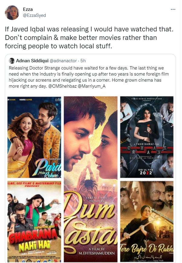Open the Parde Mein Rehne poster

34,137
